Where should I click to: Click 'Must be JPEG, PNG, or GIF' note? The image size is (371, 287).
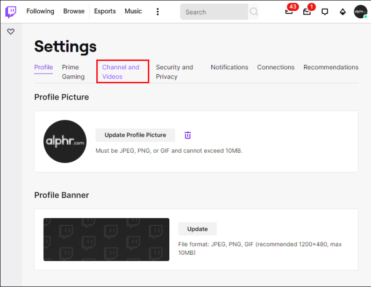169,150
